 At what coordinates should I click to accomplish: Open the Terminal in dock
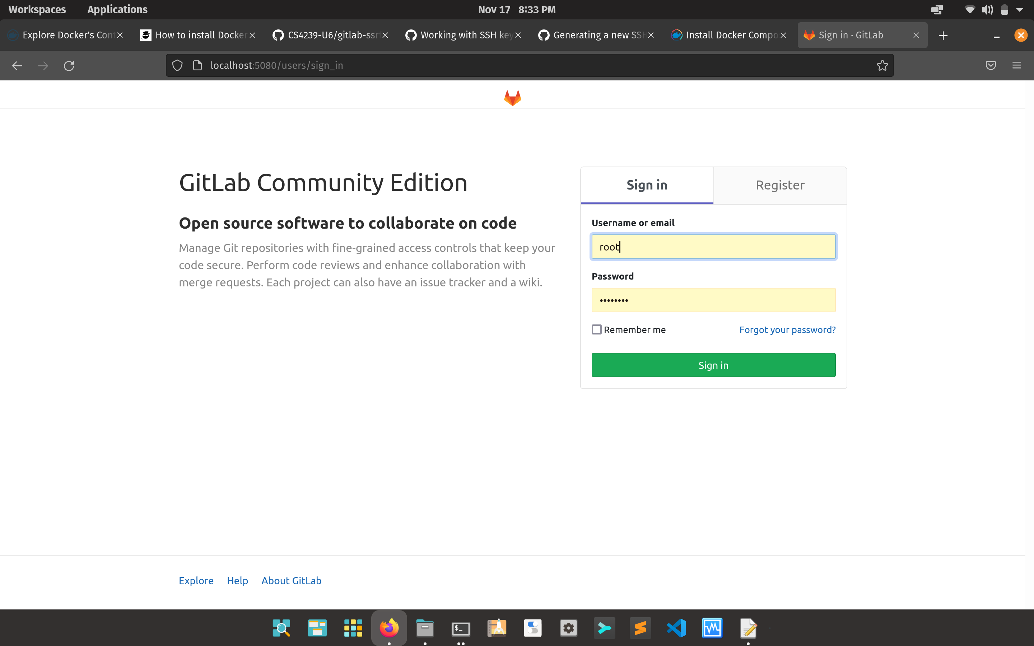point(461,628)
